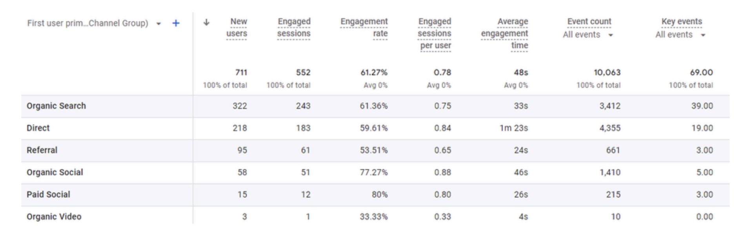Click Engagement rate column header
753x250 pixels.
coord(364,27)
